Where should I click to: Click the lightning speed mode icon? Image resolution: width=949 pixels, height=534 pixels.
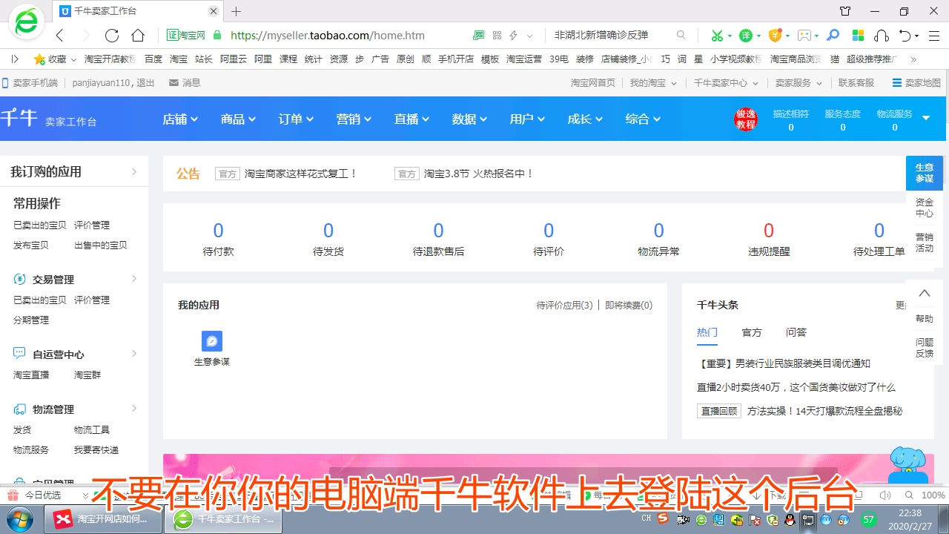[513, 36]
